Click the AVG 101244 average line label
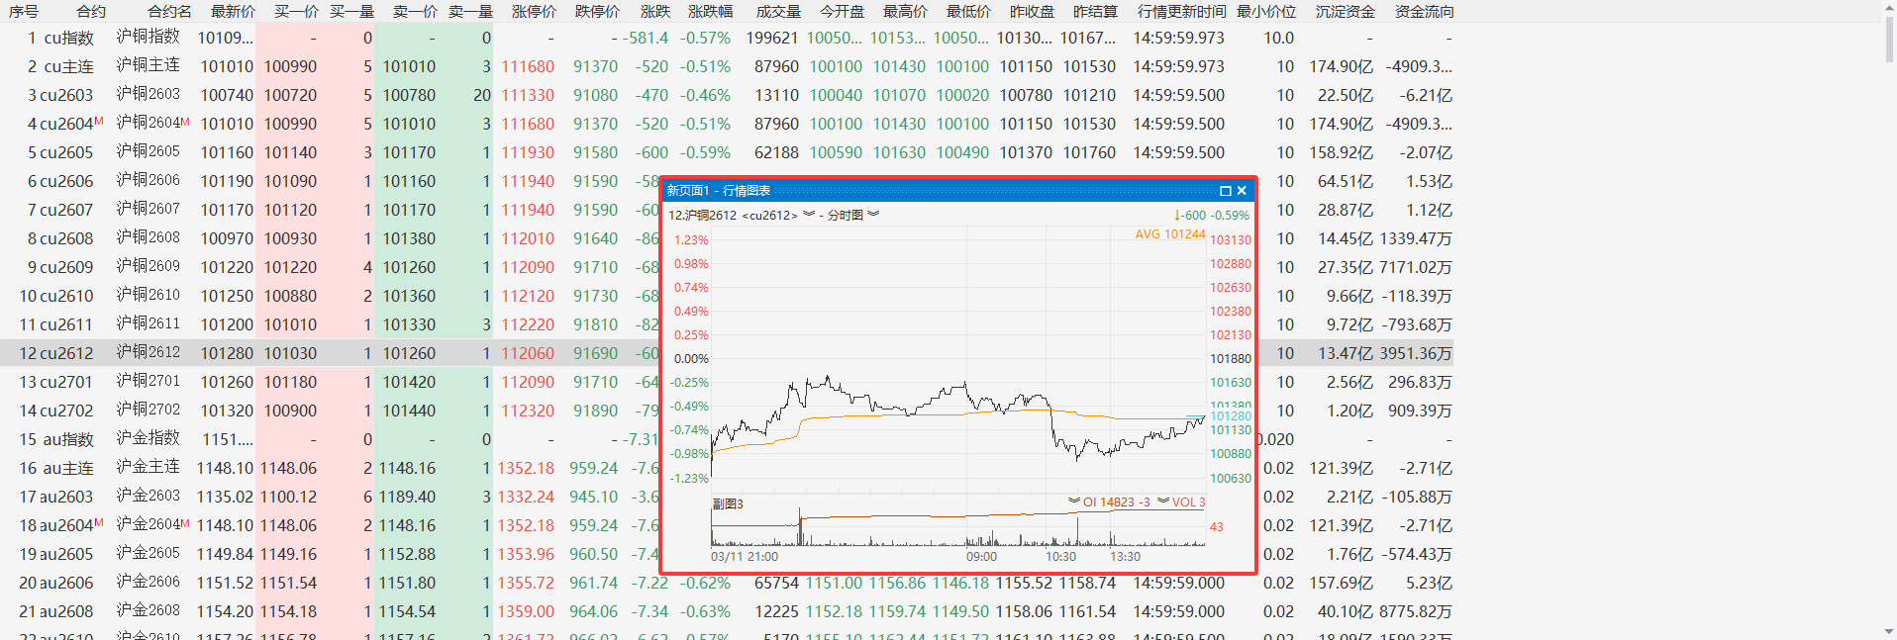This screenshot has width=1897, height=640. [x=1169, y=234]
